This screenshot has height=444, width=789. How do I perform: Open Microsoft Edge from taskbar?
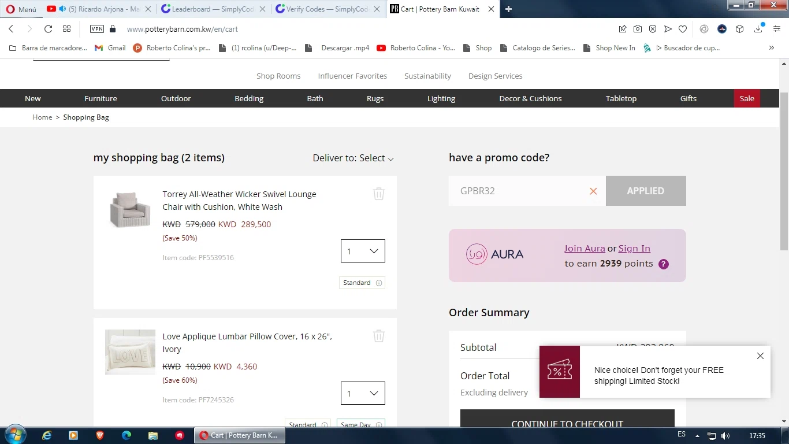[126, 435]
